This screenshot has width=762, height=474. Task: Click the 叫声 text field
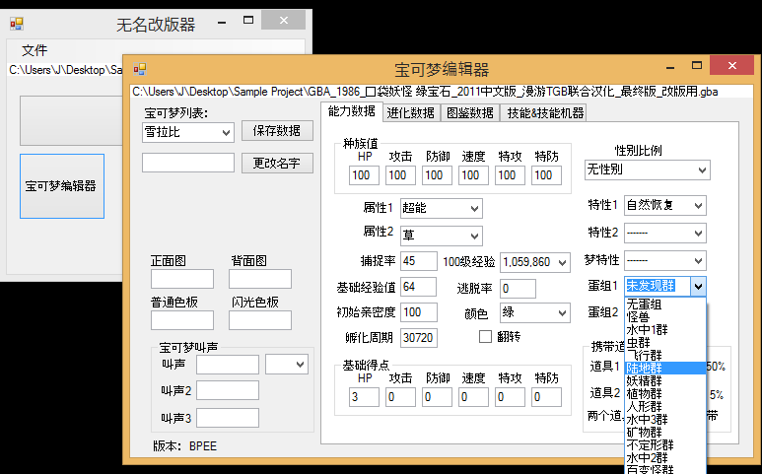(x=228, y=365)
